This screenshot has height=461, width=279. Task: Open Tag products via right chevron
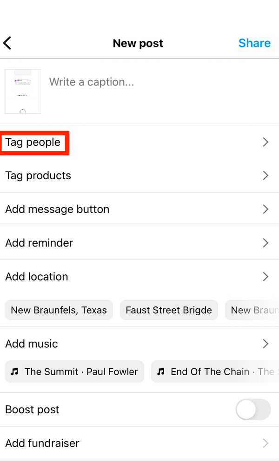coord(266,175)
